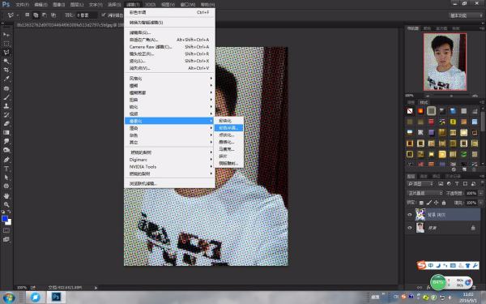This screenshot has width=486, height=304.
Task: Select the Pen tool
Action: 6,160
